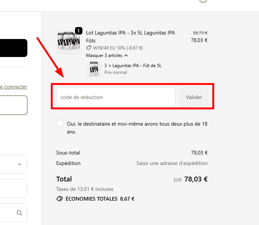This screenshot has width=259, height=225.
Task: Click the discount tag icon beside W39/40
Action: (x=89, y=48)
